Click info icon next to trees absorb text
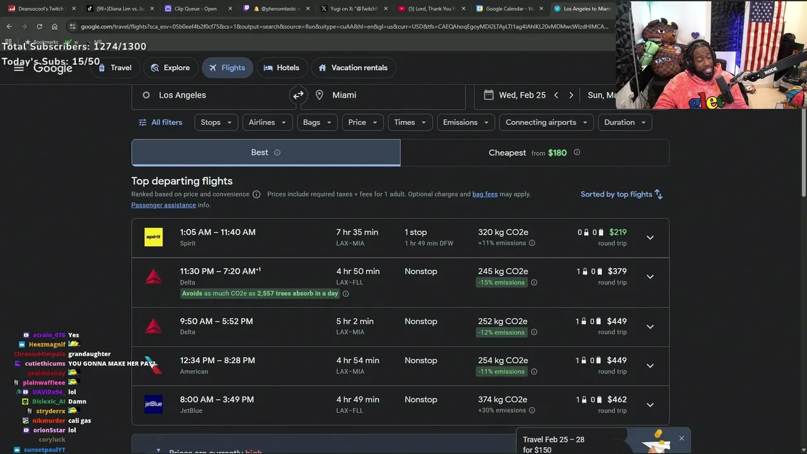The width and height of the screenshot is (807, 454). click(345, 294)
